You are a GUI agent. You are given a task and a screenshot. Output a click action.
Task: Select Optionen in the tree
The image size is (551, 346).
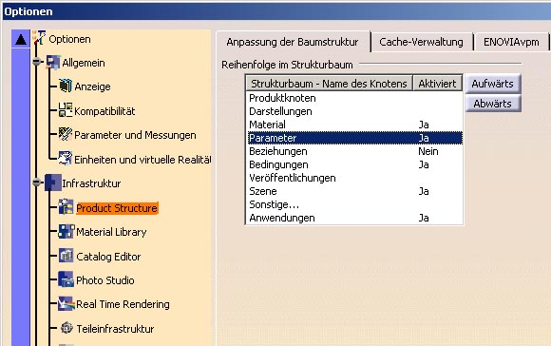coord(69,39)
